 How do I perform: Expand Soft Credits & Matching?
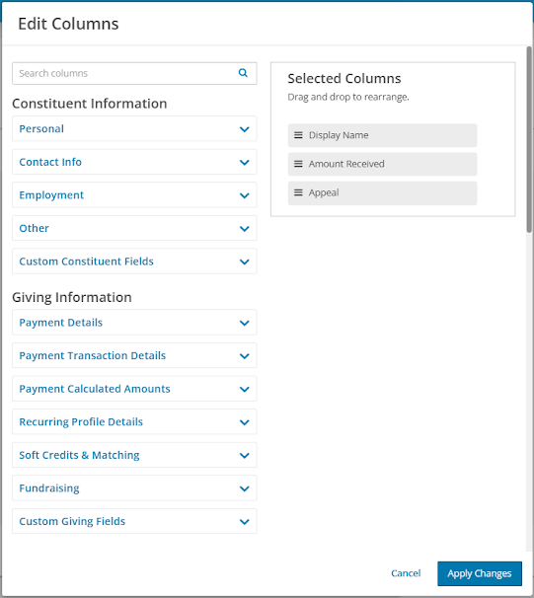click(x=134, y=455)
